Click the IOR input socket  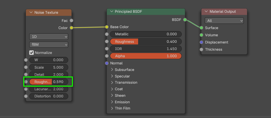107,49
